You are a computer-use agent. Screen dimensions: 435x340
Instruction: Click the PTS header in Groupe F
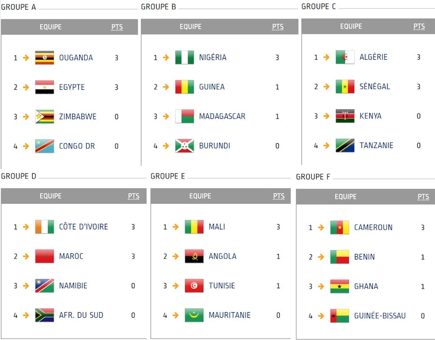coord(423,197)
